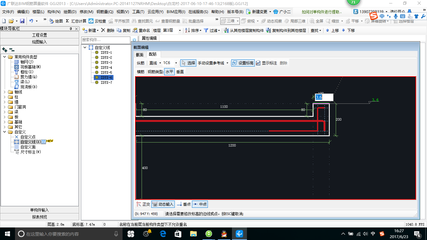Click the 绘图输入 panel button
The image size is (427, 240).
[x=39, y=42]
